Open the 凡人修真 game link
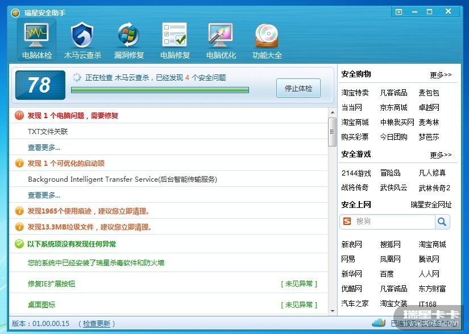Viewport: 469px width, 334px height. (x=432, y=173)
